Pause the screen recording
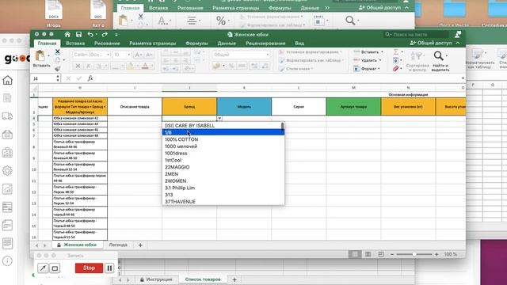This screenshot has width=507, height=285. click(109, 268)
